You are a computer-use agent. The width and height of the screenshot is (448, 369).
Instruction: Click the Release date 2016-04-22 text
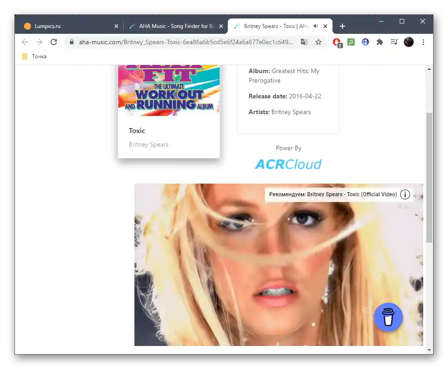point(285,96)
